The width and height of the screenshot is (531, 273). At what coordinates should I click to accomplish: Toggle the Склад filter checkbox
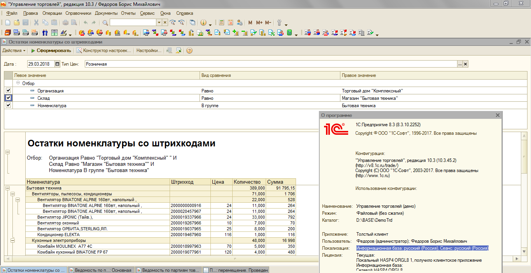(x=8, y=98)
